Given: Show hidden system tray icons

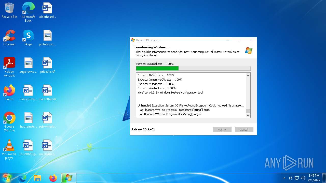Looking at the screenshot, I should [284, 178].
